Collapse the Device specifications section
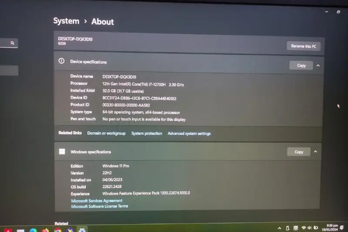Image resolution: width=348 pixels, height=232 pixels. 318,65
